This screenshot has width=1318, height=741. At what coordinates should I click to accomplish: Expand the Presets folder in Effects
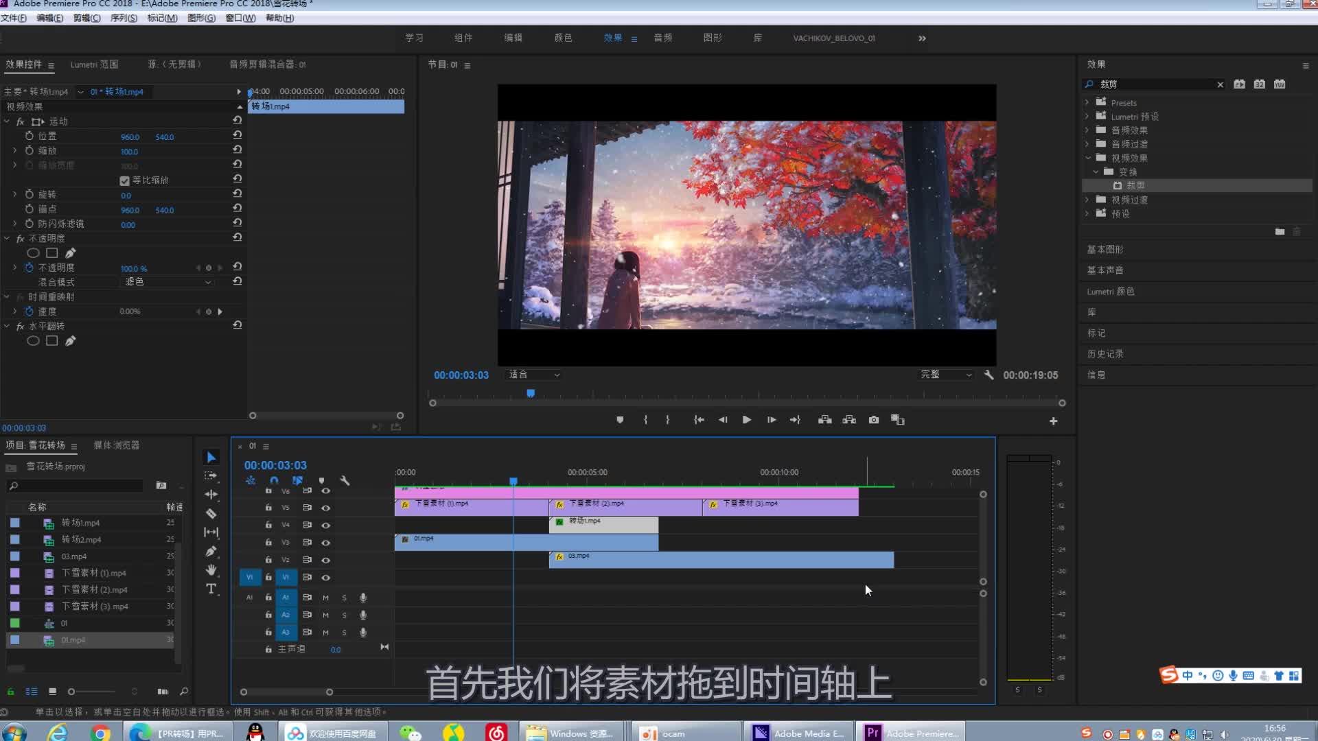[1087, 102]
